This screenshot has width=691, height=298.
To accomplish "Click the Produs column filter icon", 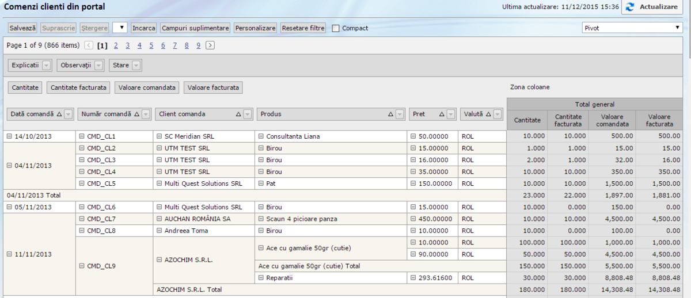I will (x=400, y=114).
